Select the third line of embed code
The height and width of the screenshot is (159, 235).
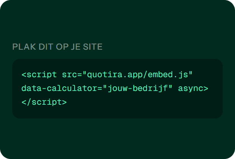pos(44,102)
